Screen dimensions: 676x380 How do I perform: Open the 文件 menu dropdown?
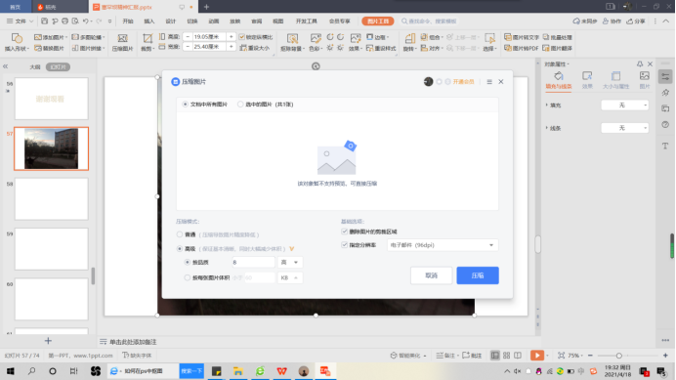click(x=20, y=21)
